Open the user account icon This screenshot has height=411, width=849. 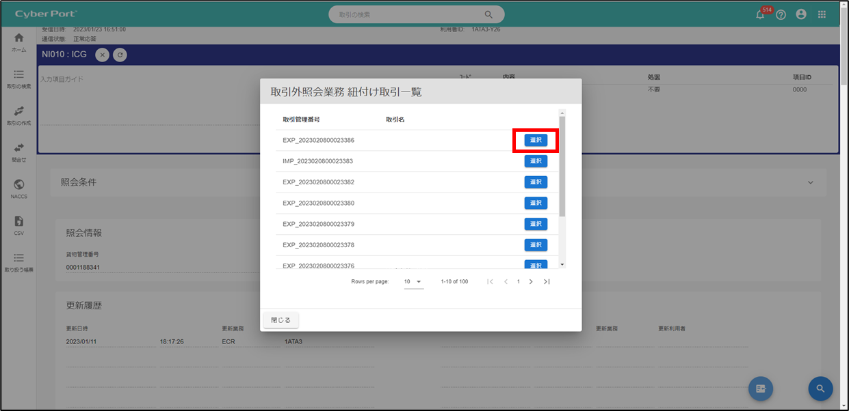coord(801,14)
